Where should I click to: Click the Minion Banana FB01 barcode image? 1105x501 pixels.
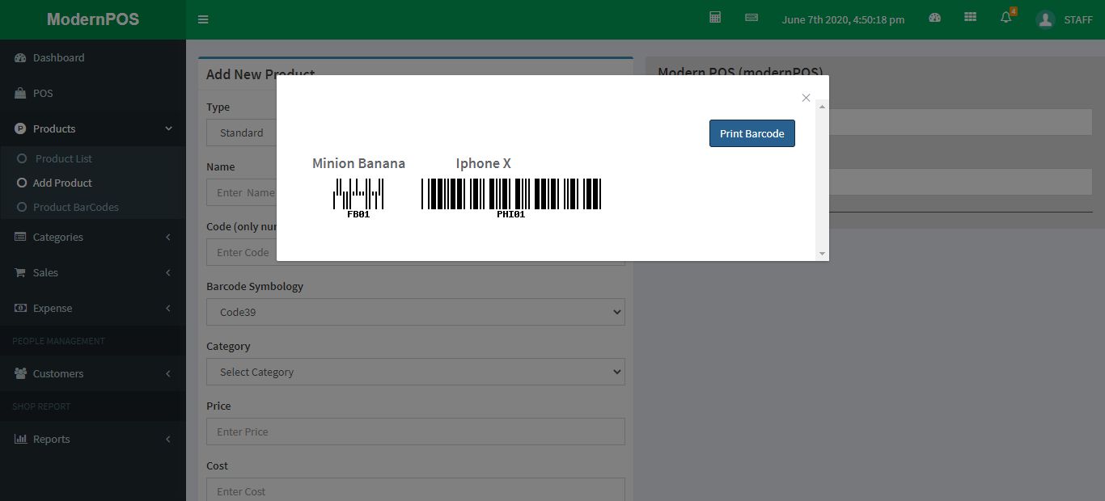(x=358, y=198)
